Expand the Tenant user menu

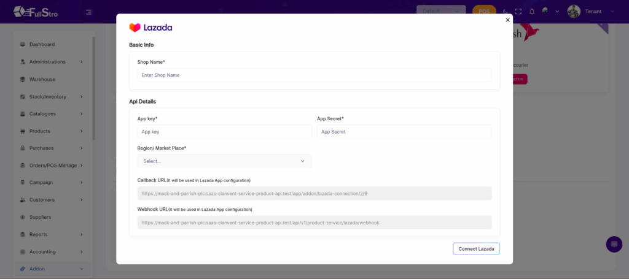pos(590,12)
